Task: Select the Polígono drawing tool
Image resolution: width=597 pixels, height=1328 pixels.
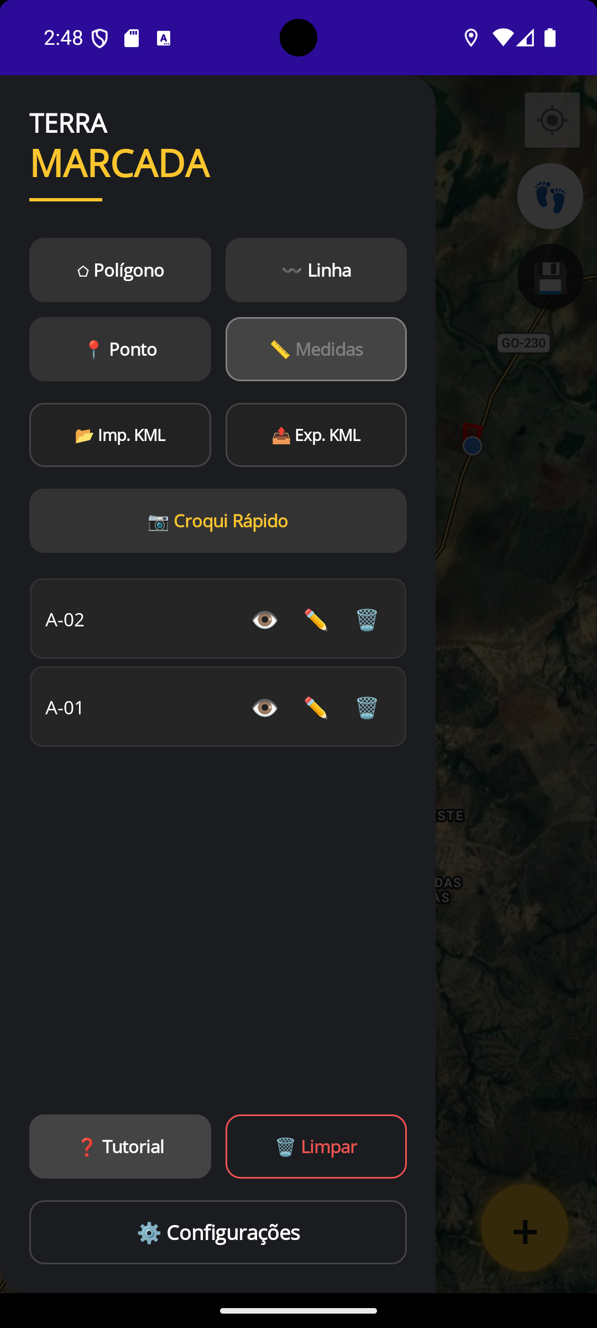Action: pyautogui.click(x=119, y=270)
